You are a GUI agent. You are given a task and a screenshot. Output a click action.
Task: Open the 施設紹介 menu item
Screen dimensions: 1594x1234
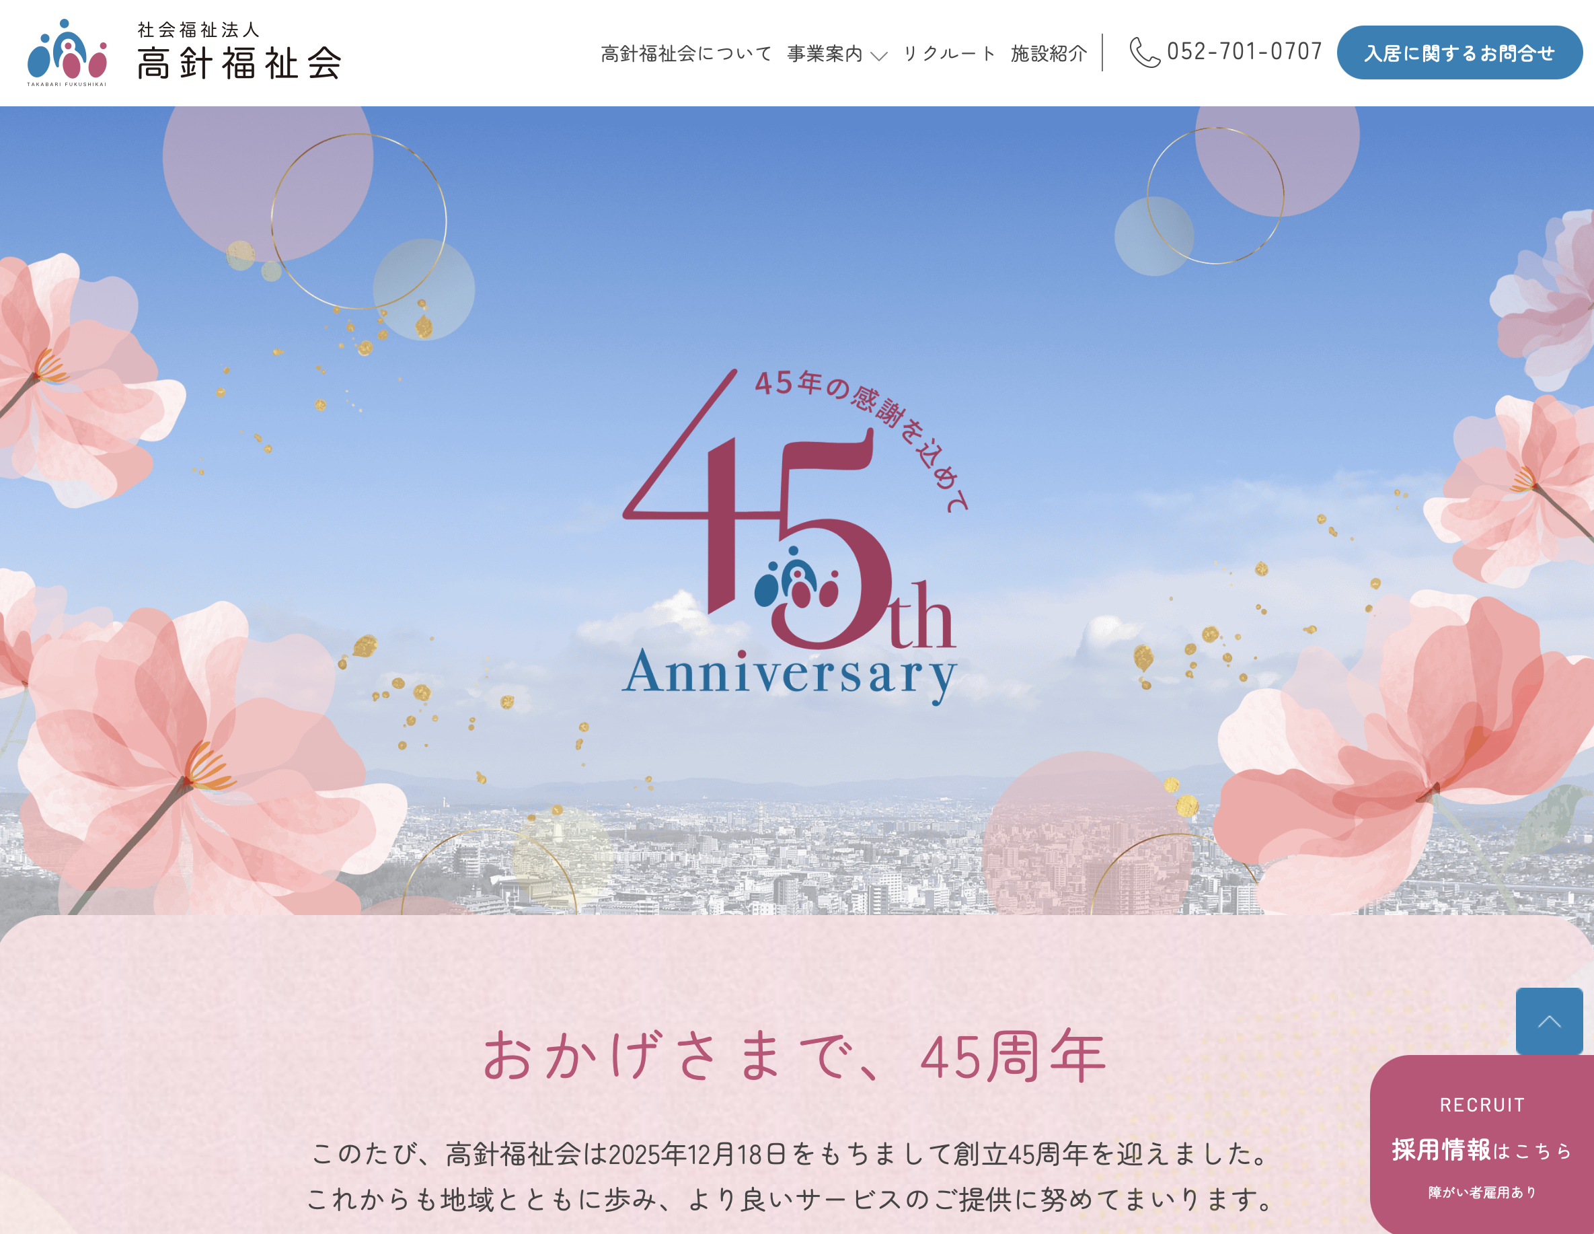point(1049,53)
